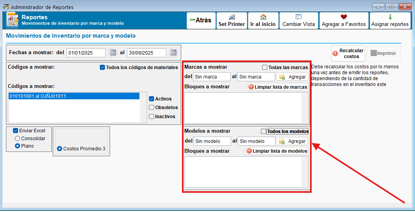Go back with the Atrás button
The width and height of the screenshot is (415, 212).
201,20
